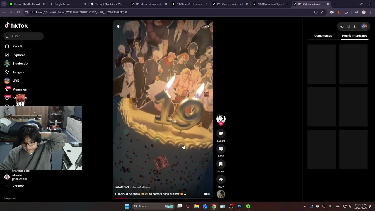Save video with the bookmark icon
The image size is (375, 211).
[x=221, y=164]
